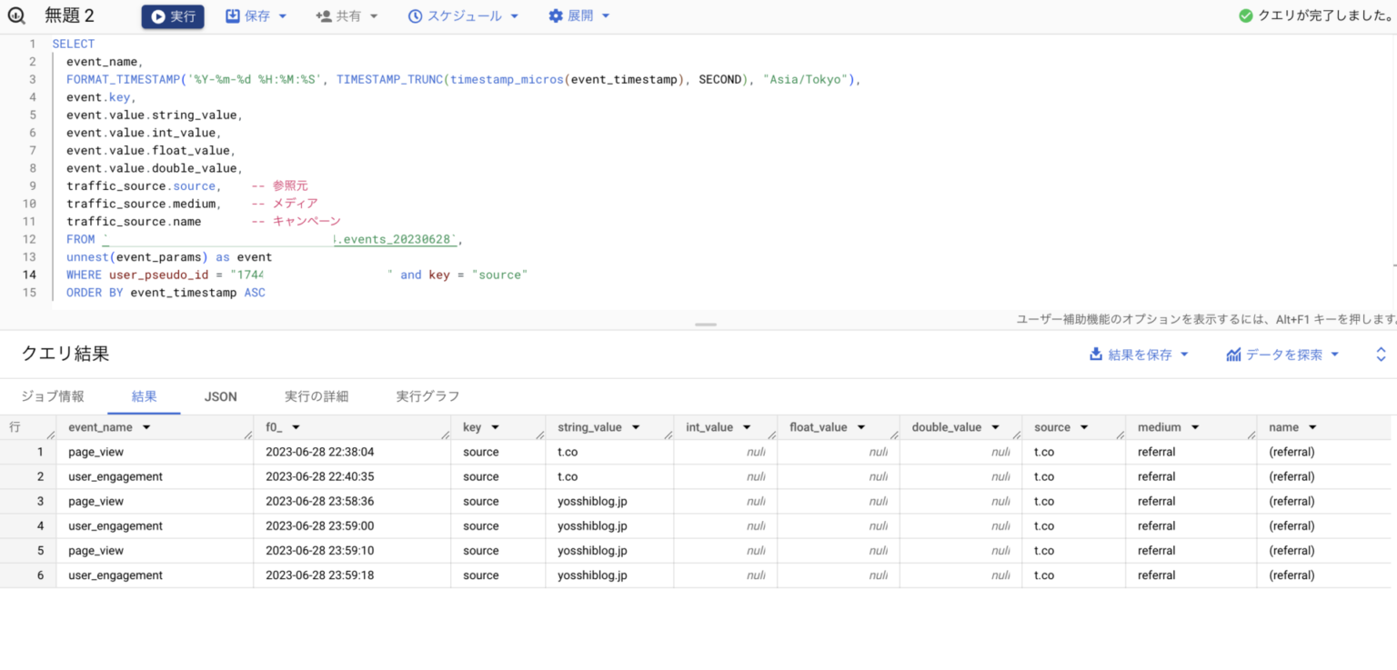Click the 展開 gear icon
This screenshot has height=670, width=1397.
556,16
